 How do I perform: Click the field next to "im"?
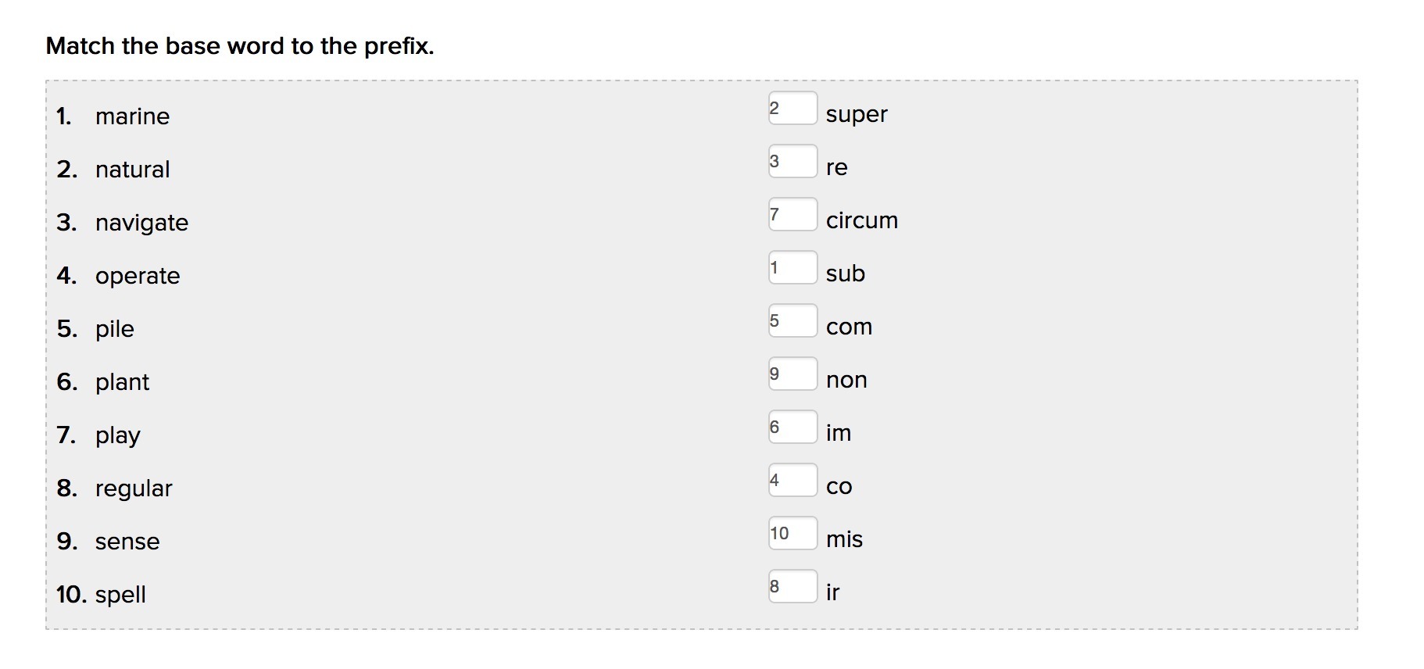tap(793, 428)
